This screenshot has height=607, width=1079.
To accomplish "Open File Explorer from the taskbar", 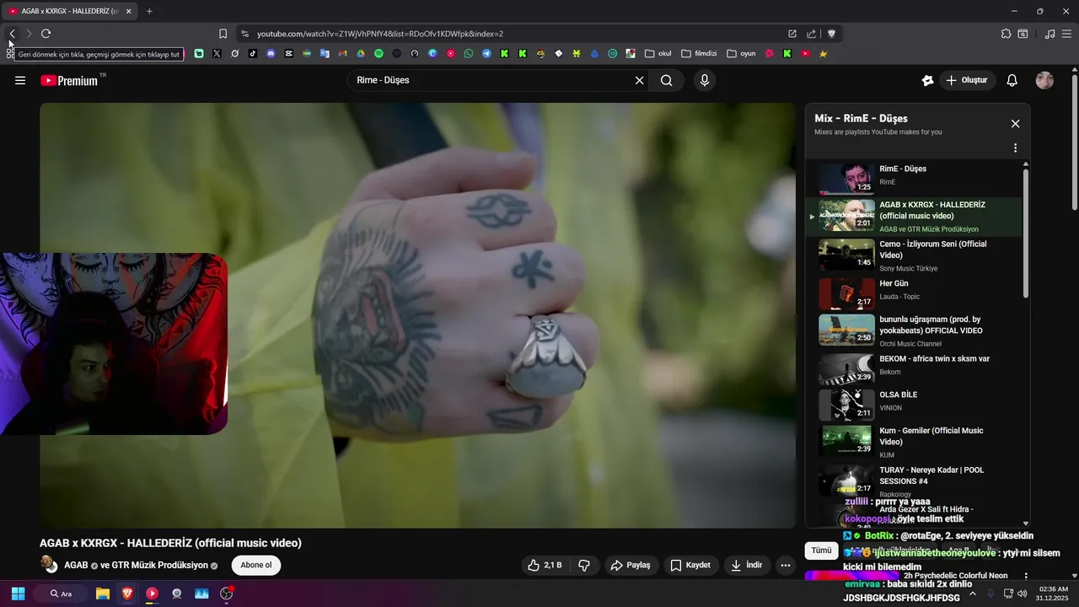I will [x=103, y=594].
